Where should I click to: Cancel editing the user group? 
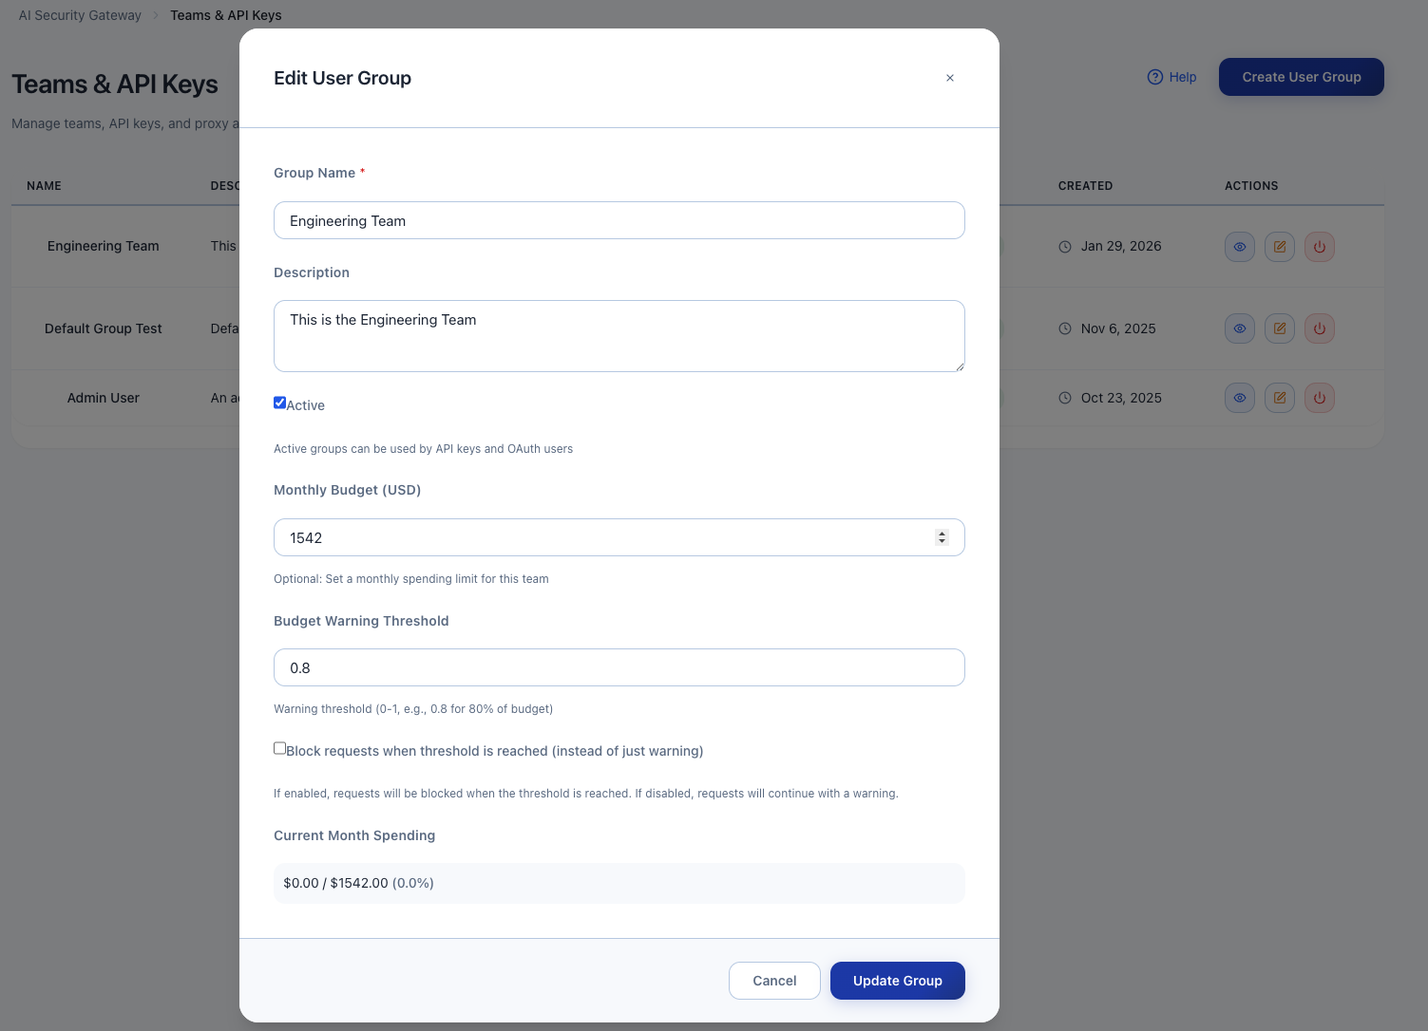pos(774,980)
